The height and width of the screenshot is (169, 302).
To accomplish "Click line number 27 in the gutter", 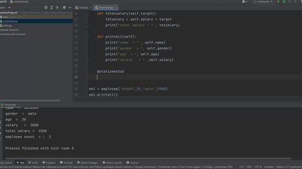I will click(76, 77).
